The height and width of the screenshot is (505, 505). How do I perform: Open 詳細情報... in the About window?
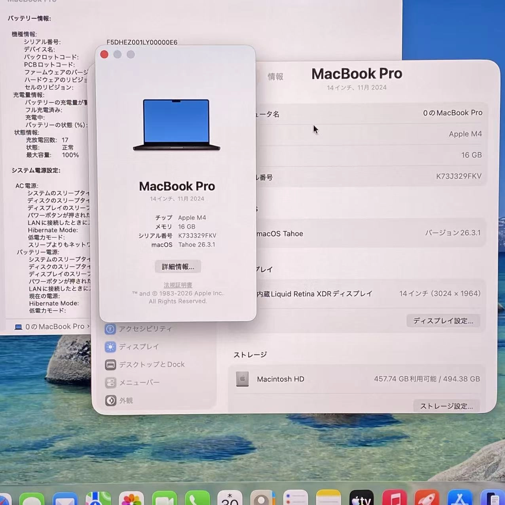(178, 267)
